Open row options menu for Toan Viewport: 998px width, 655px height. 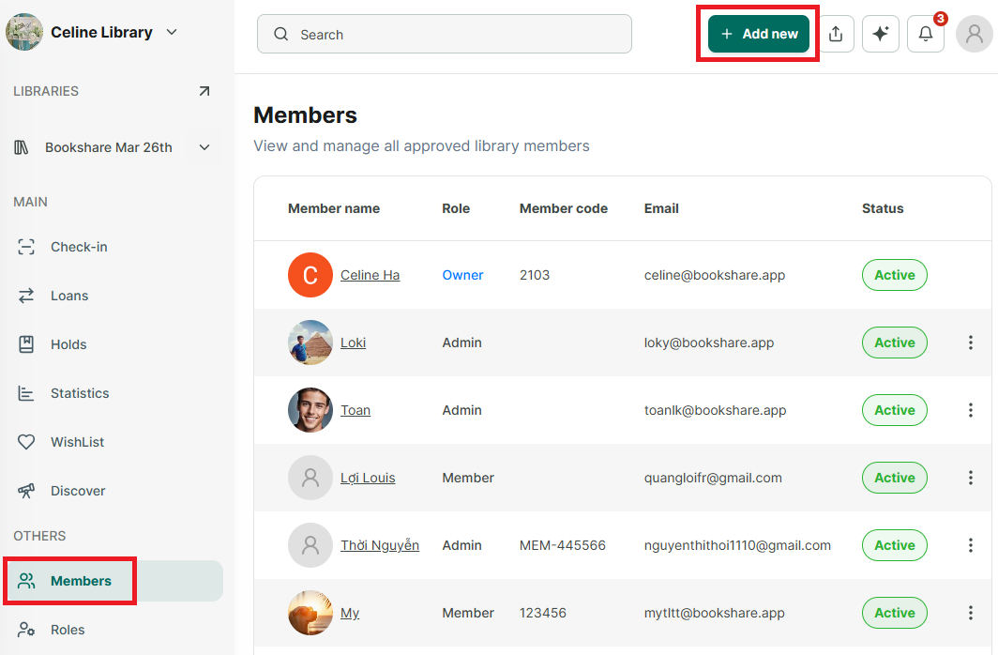tap(970, 410)
